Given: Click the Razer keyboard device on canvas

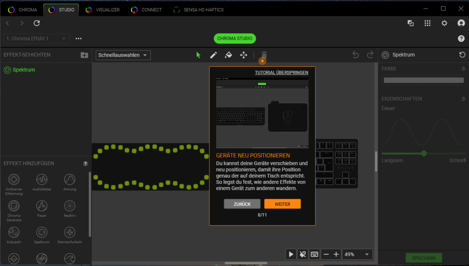Looking at the screenshot, I should (337, 164).
